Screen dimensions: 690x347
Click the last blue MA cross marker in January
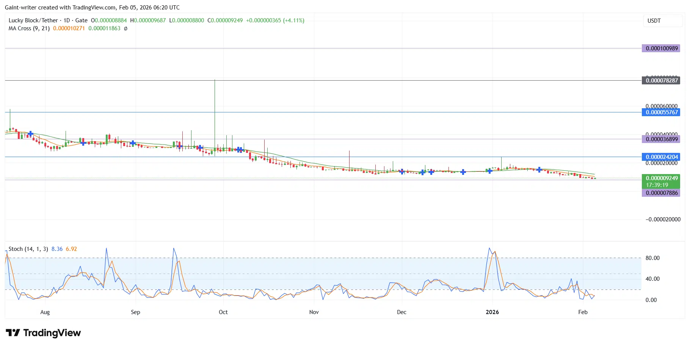pyautogui.click(x=539, y=170)
